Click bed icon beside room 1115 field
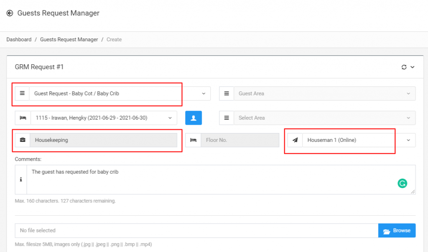 [x=23, y=118]
